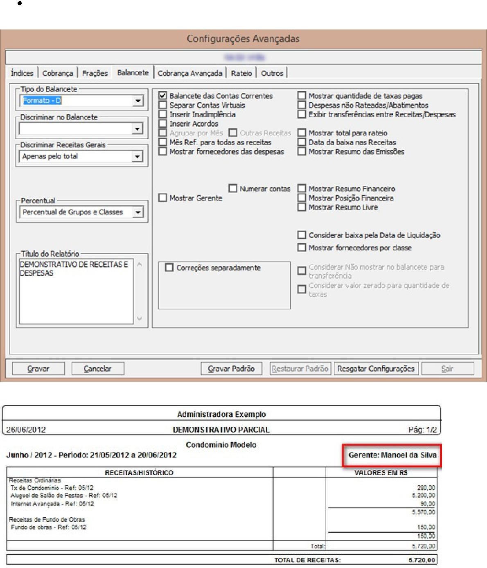This screenshot has width=487, height=568.
Task: Go to Cobrança Avançada tab
Action: (190, 73)
